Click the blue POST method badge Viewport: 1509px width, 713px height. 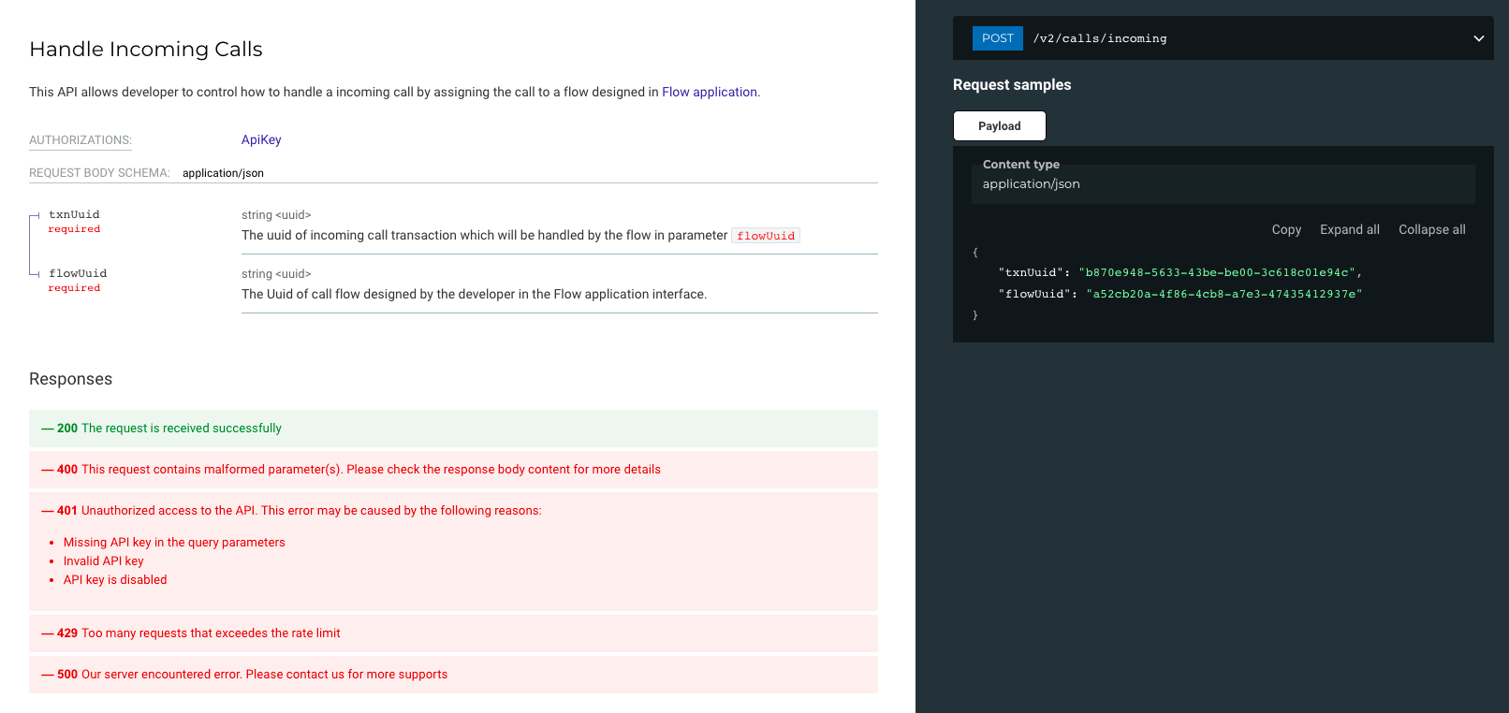[997, 38]
